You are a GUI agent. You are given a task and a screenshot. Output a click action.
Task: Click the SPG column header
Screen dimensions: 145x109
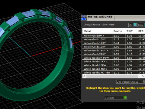(x=141, y=31)
